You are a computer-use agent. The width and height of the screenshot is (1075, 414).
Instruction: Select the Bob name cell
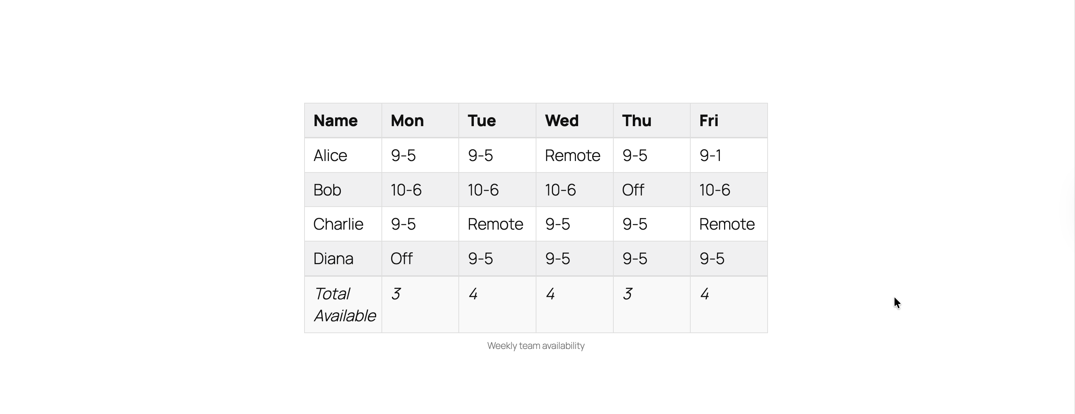343,190
